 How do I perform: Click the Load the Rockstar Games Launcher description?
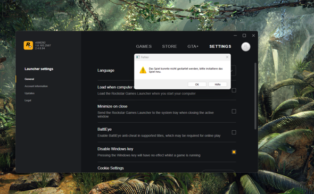[x=146, y=94]
